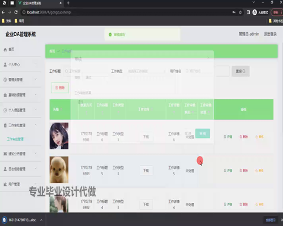
Task: Click 删除 for the 工作标题 6 row
Action: click(243, 137)
